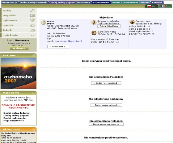Click the oszhomaho 2007 advertisement image

[19, 73]
